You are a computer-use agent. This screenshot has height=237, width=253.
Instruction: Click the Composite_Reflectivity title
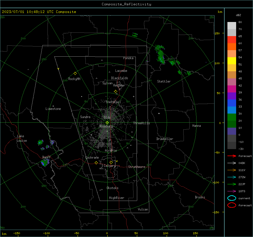coord(126,4)
